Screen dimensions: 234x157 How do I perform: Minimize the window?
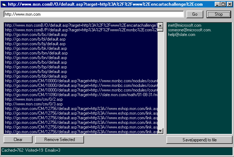click(x=217, y=4)
